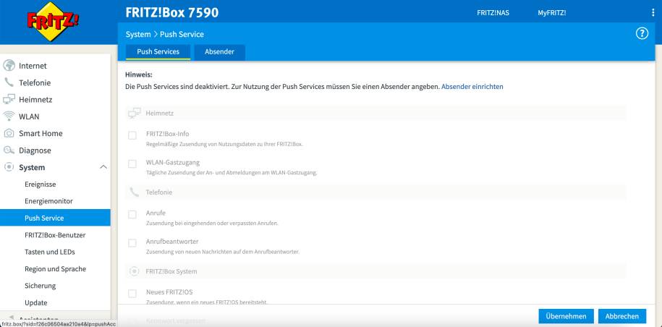Follow the Absender einrichten link
The height and width of the screenshot is (327, 662).
[472, 87]
